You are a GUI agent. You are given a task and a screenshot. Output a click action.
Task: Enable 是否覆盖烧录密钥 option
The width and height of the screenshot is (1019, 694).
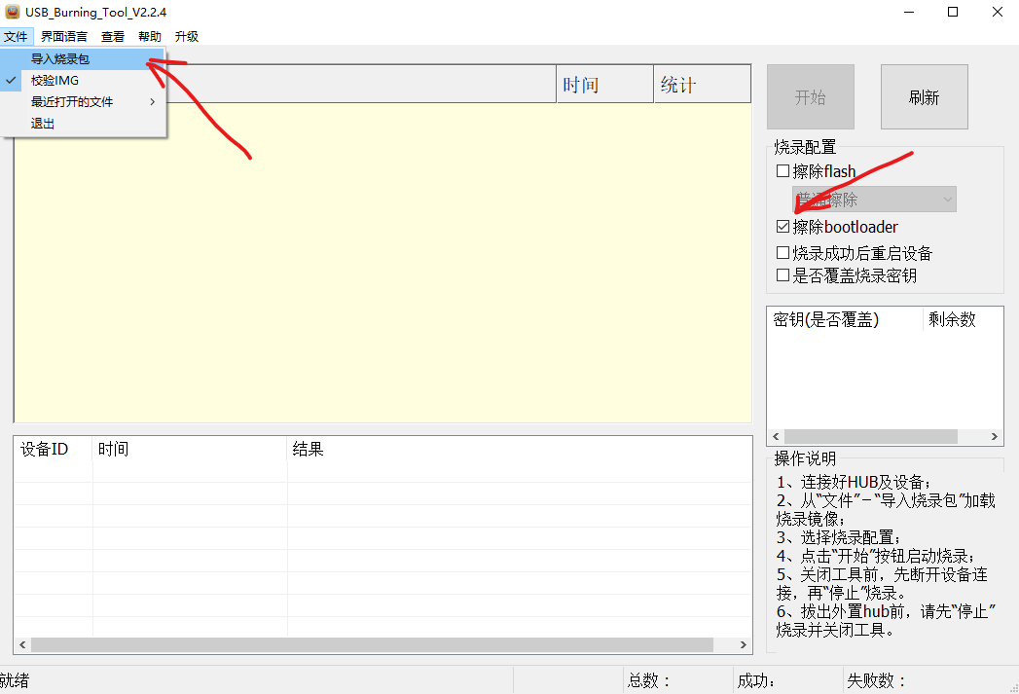click(782, 274)
